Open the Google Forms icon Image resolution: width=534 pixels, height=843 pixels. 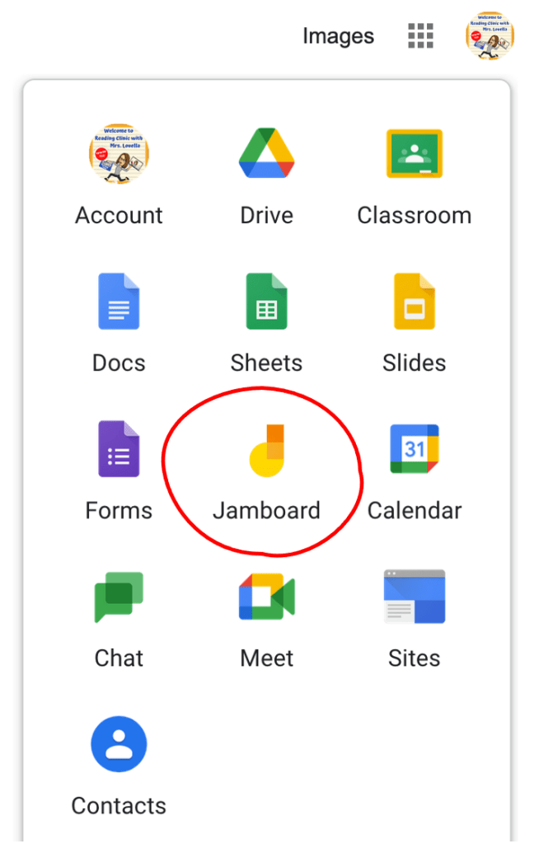pyautogui.click(x=119, y=449)
